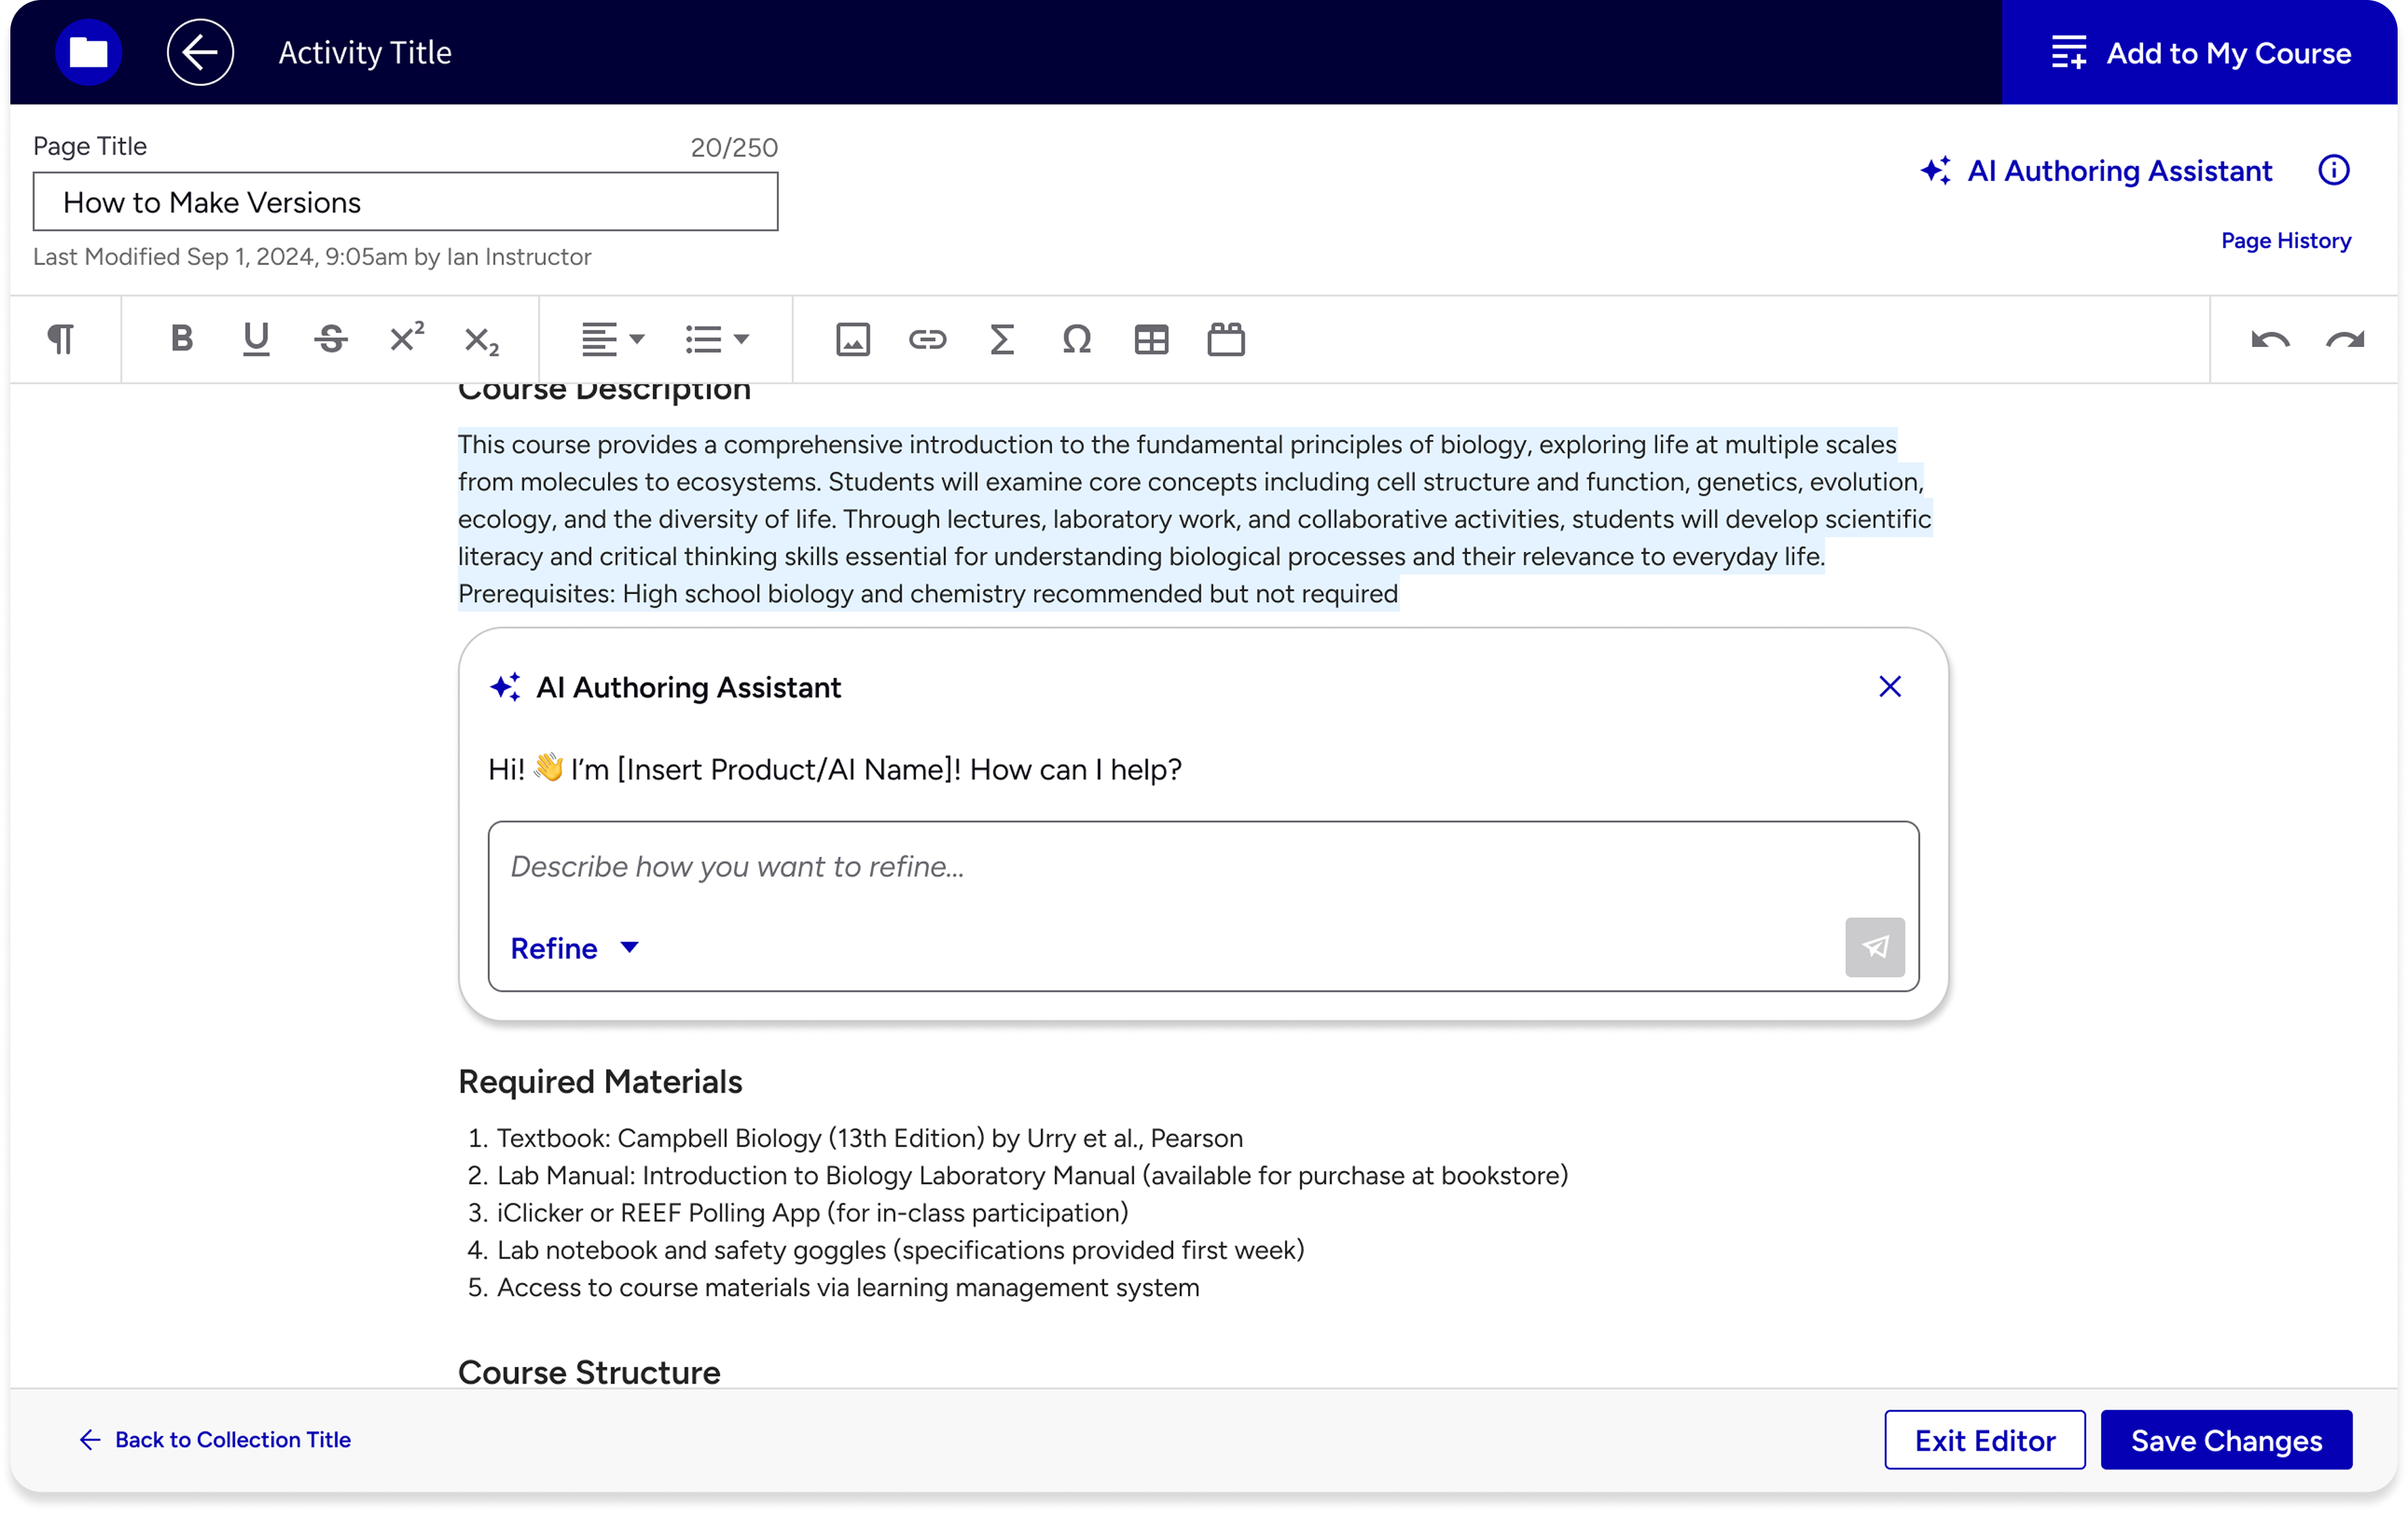Open text alignment dropdown
Image resolution: width=2408 pixels, height=1513 pixels.
click(x=613, y=339)
